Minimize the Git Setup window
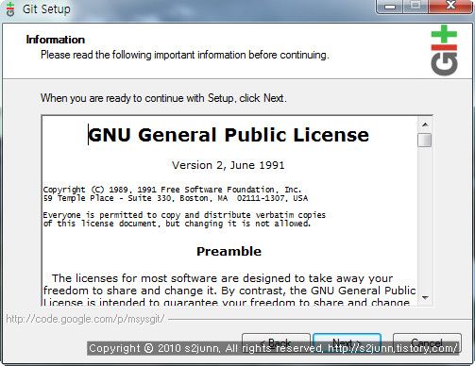This screenshot has height=366, width=475. (390, 7)
